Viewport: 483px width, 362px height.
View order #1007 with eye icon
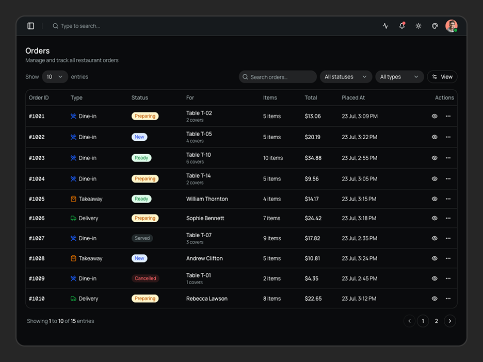pyautogui.click(x=434, y=238)
